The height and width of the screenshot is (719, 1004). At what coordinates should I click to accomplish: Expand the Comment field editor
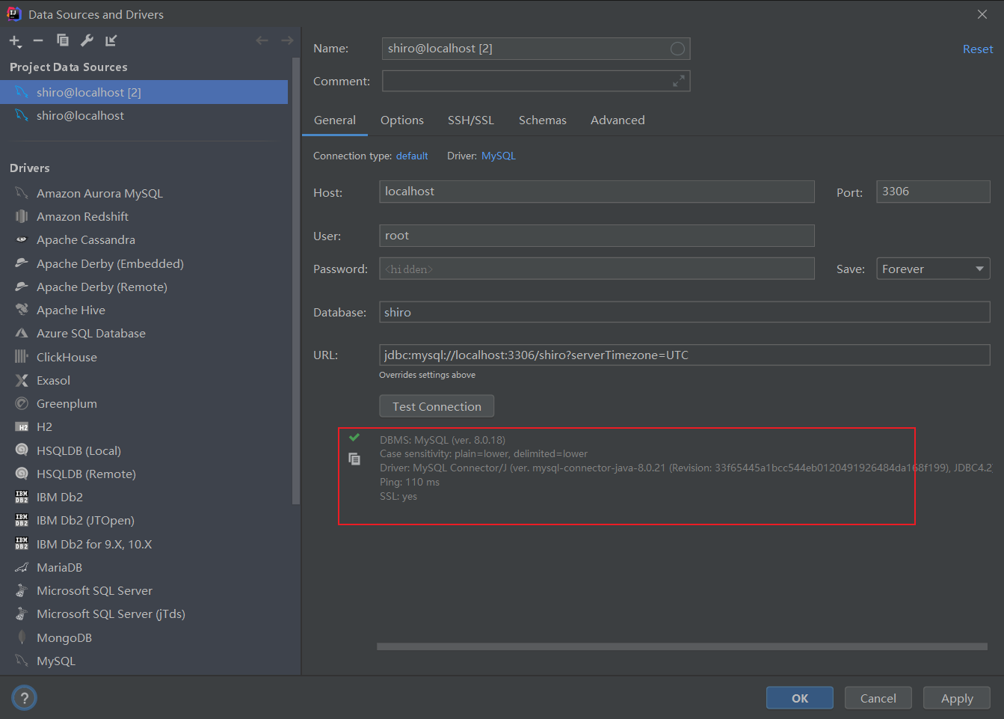[x=679, y=80]
